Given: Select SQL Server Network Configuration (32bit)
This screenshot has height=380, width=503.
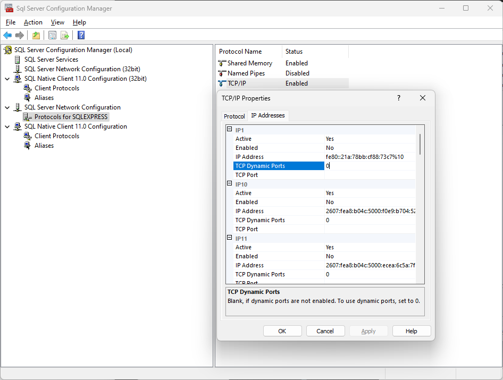Looking at the screenshot, I should (x=82, y=69).
